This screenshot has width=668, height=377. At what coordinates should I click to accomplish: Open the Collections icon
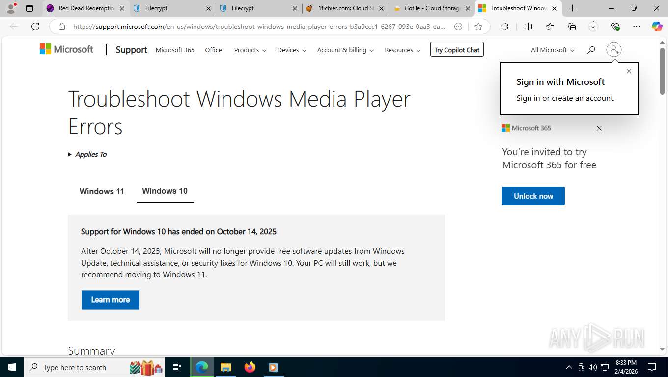point(572,27)
